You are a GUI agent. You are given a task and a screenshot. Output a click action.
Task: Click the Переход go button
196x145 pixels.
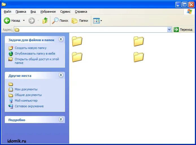tap(183, 30)
